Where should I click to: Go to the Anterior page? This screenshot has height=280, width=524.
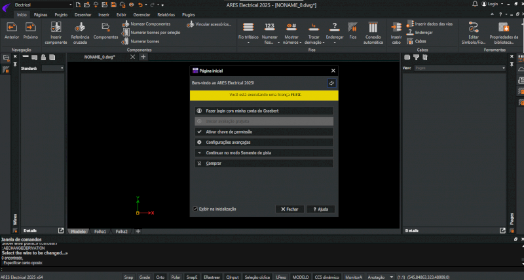click(12, 31)
